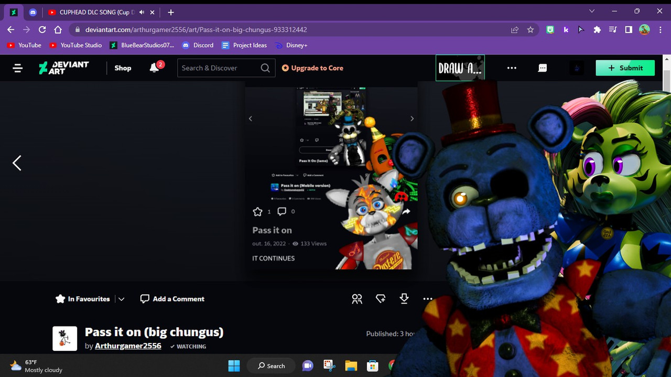Open the media control icon

pos(613,30)
